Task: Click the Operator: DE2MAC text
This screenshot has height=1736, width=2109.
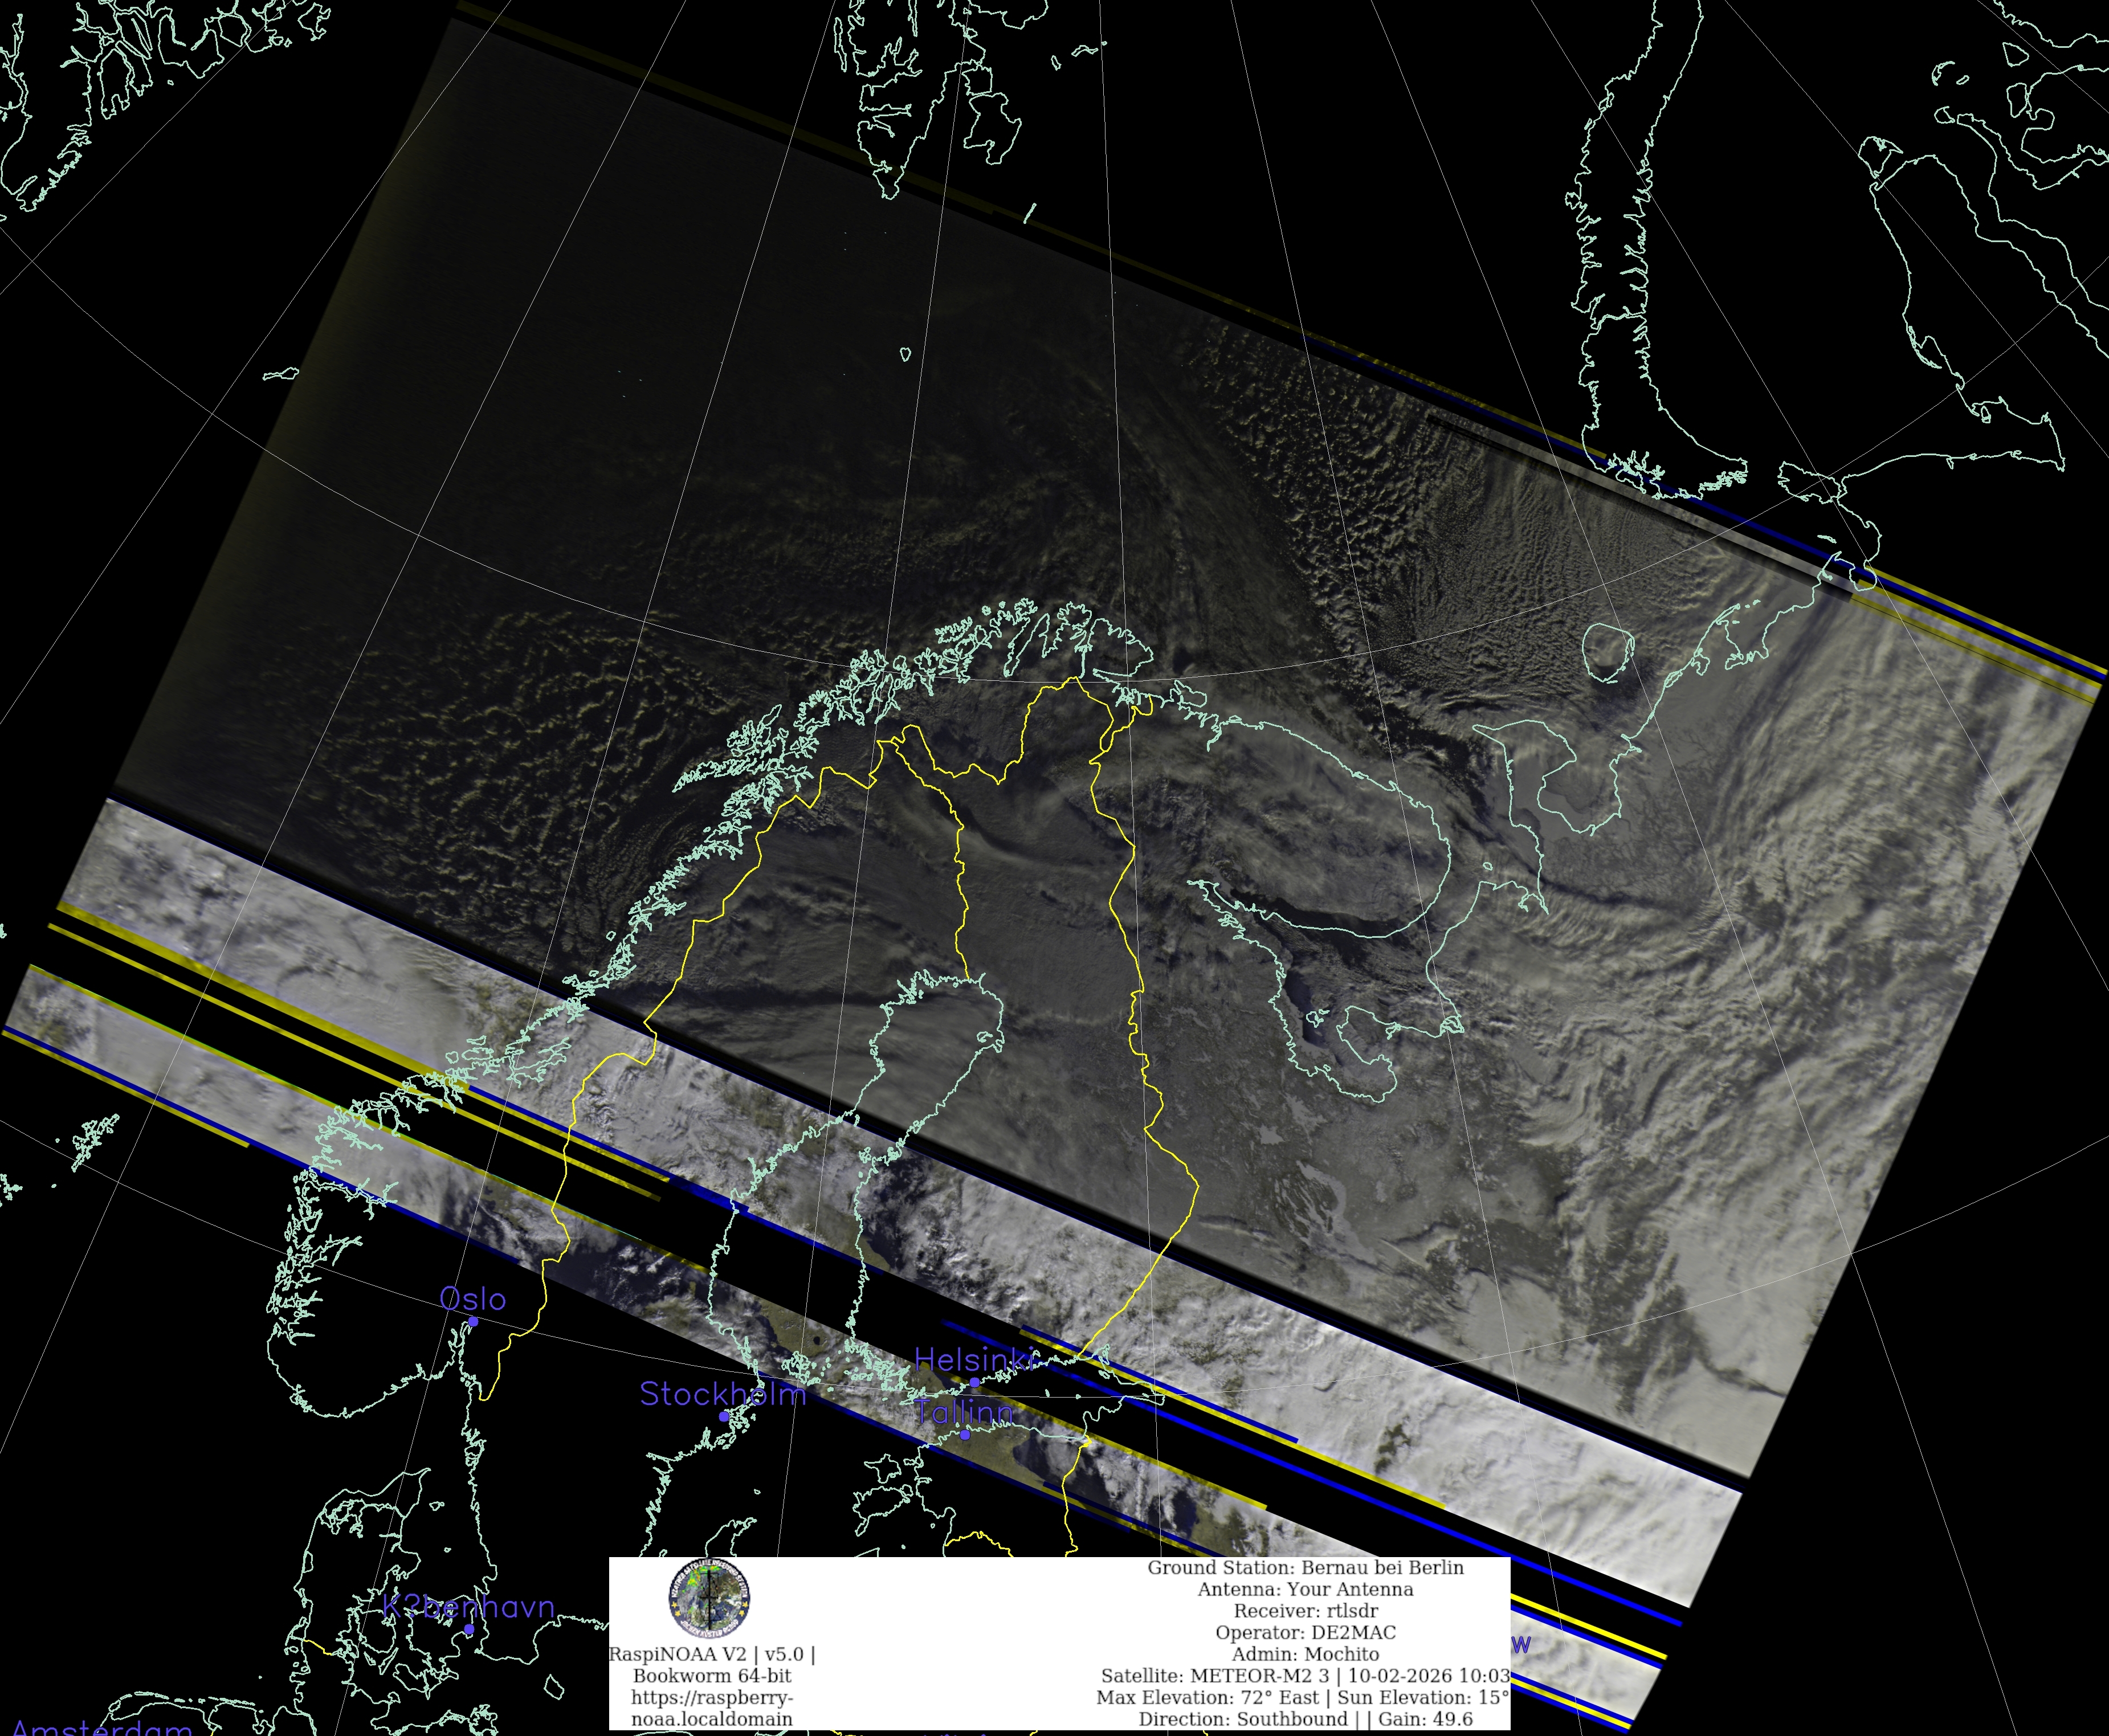Action: (x=1305, y=1632)
